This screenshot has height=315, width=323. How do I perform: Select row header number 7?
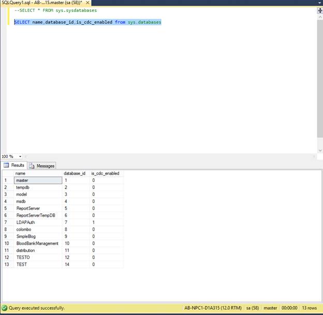8,222
